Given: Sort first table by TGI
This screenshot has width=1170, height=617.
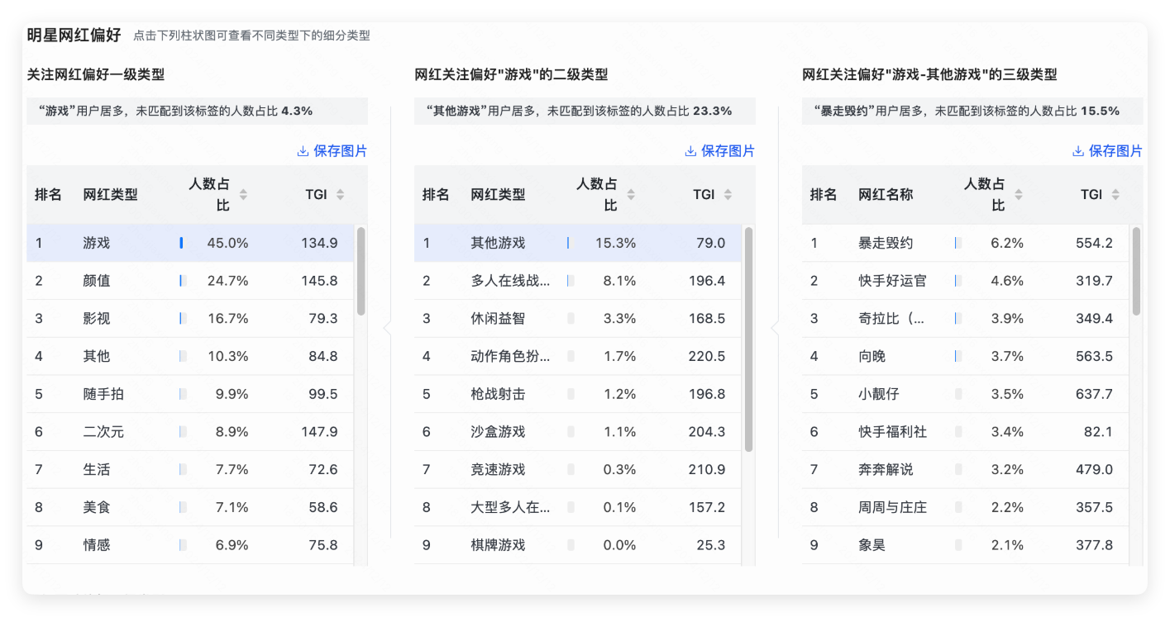Looking at the screenshot, I should [x=340, y=195].
